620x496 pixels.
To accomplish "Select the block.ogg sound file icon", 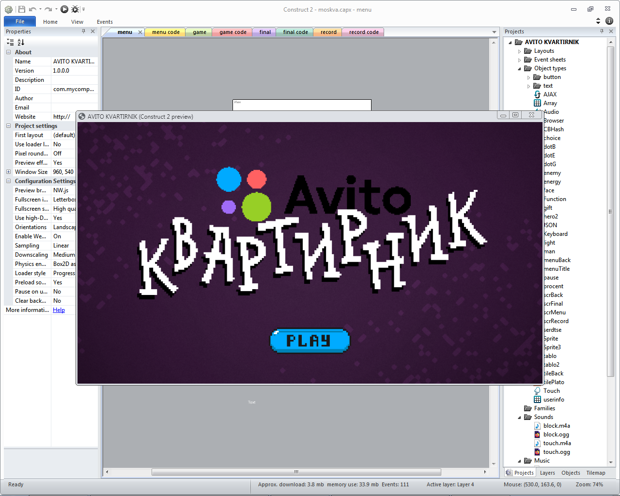I will [537, 434].
